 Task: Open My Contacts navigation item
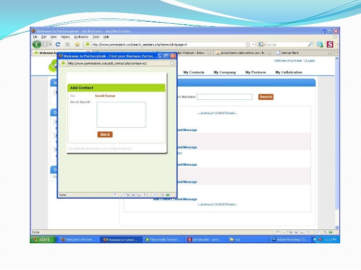[x=193, y=72]
